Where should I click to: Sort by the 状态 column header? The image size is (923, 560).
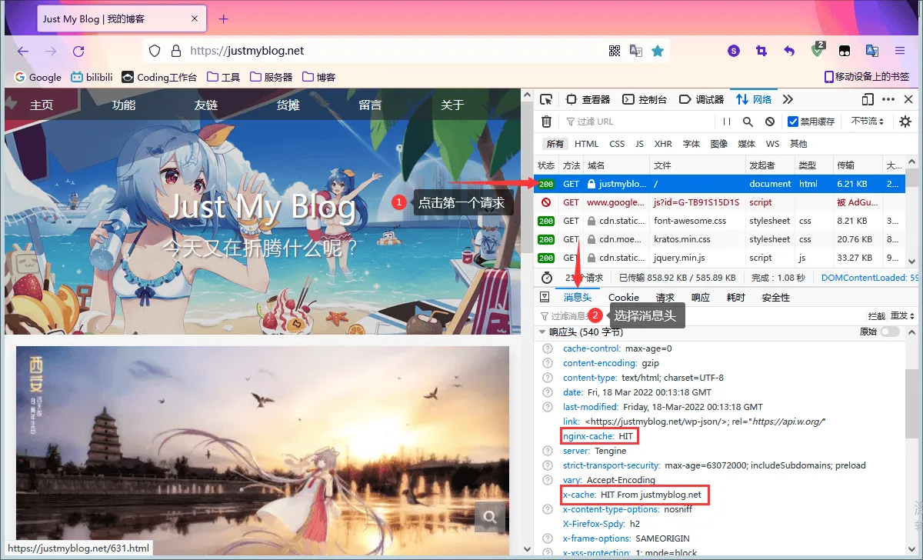coord(546,165)
